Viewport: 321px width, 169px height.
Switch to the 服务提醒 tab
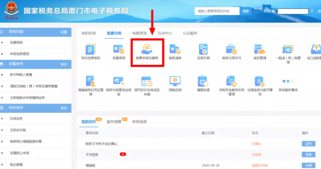[114, 122]
